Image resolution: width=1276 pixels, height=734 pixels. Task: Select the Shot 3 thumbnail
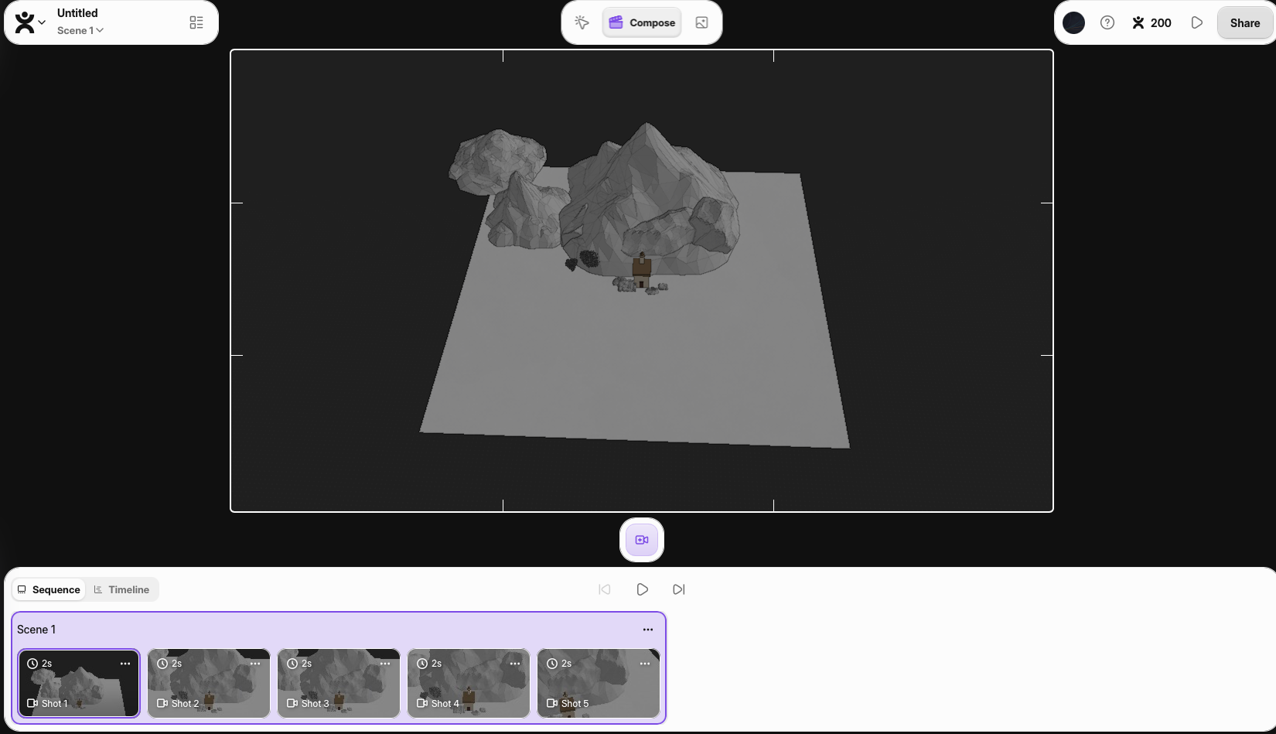pyautogui.click(x=339, y=684)
